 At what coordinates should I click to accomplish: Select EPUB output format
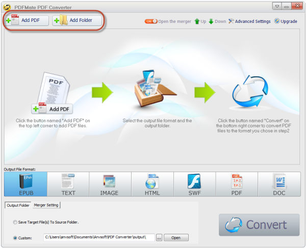(x=26, y=184)
